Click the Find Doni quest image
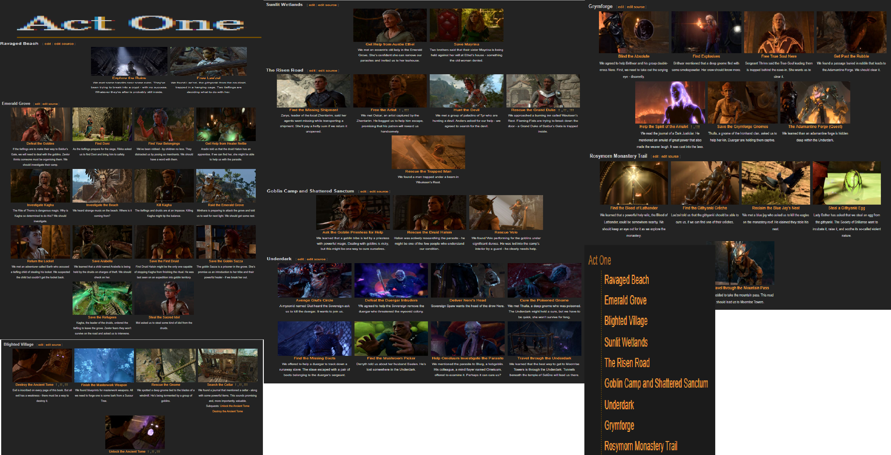Screen dimensions: 891x455 point(102,124)
